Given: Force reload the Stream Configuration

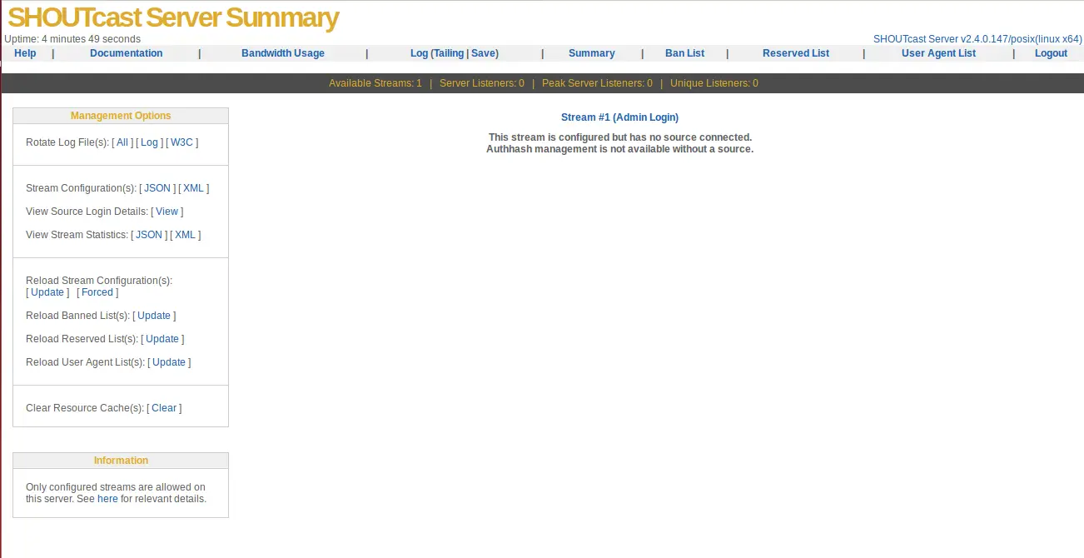Looking at the screenshot, I should 97,292.
